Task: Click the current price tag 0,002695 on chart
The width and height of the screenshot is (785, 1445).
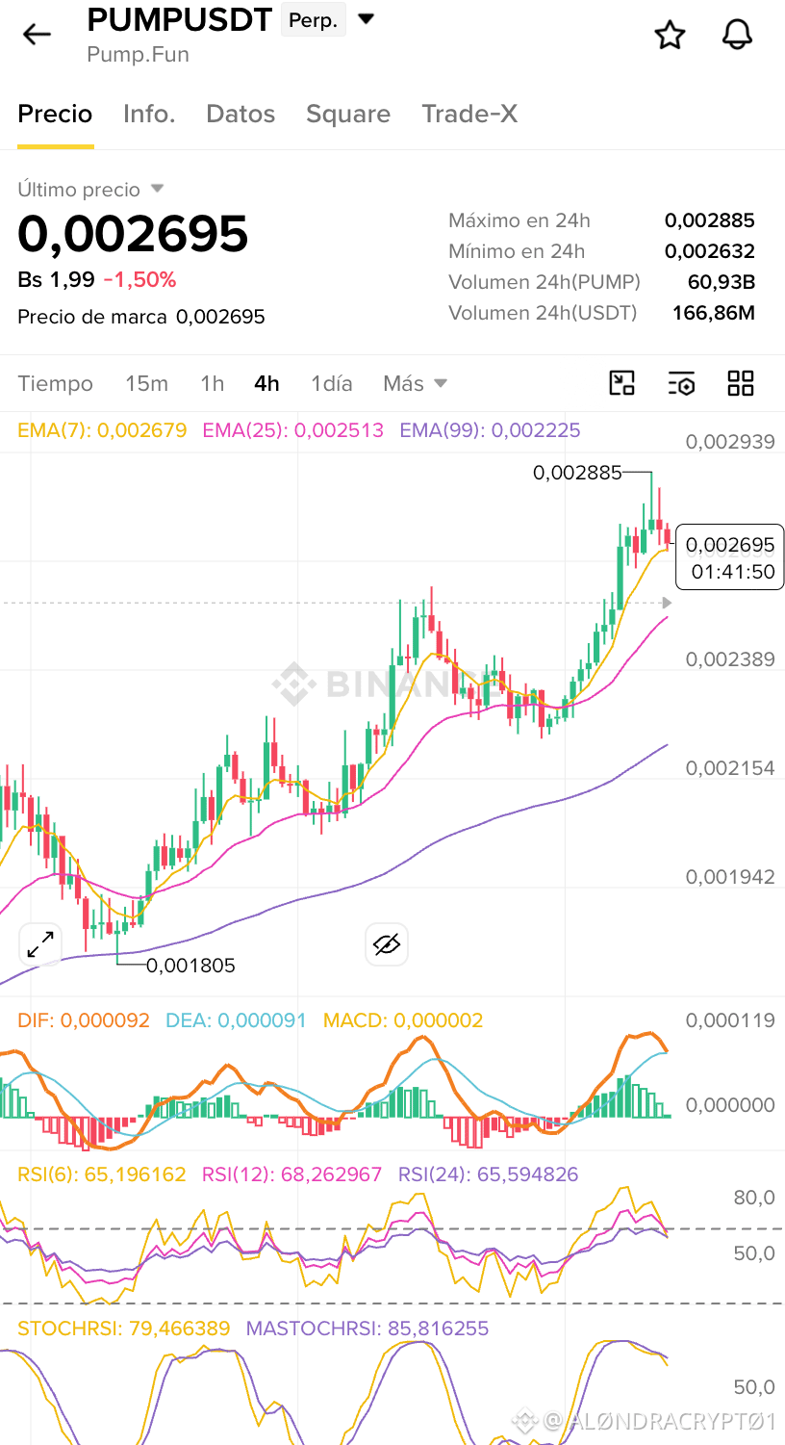Action: point(730,545)
